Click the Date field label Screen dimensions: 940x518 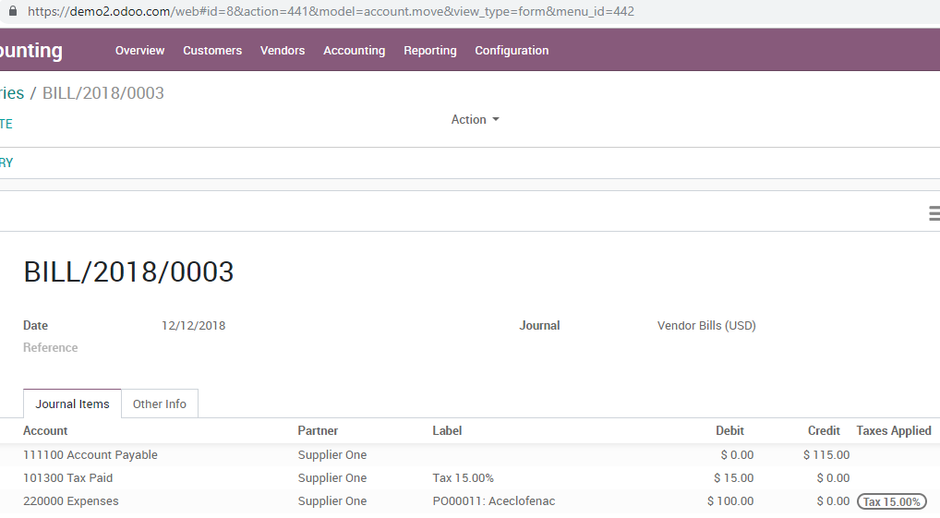pyautogui.click(x=35, y=326)
